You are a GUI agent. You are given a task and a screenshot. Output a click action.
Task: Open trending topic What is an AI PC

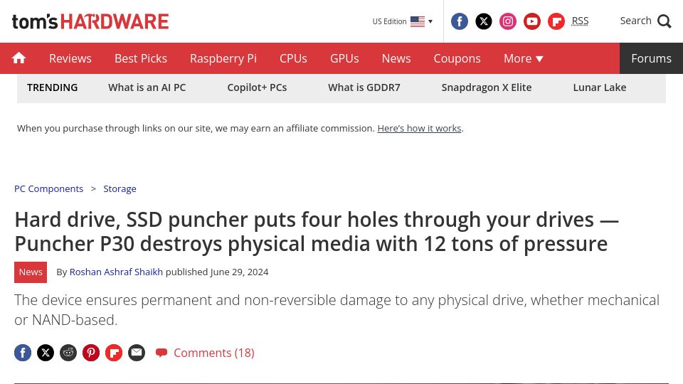147,87
